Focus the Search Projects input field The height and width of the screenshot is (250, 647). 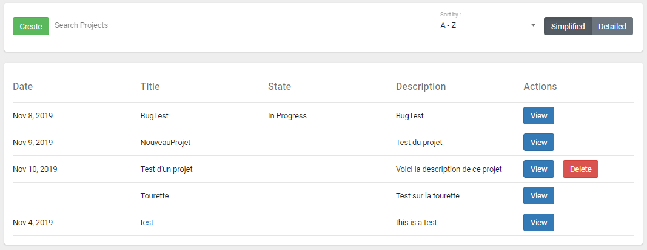(244, 25)
